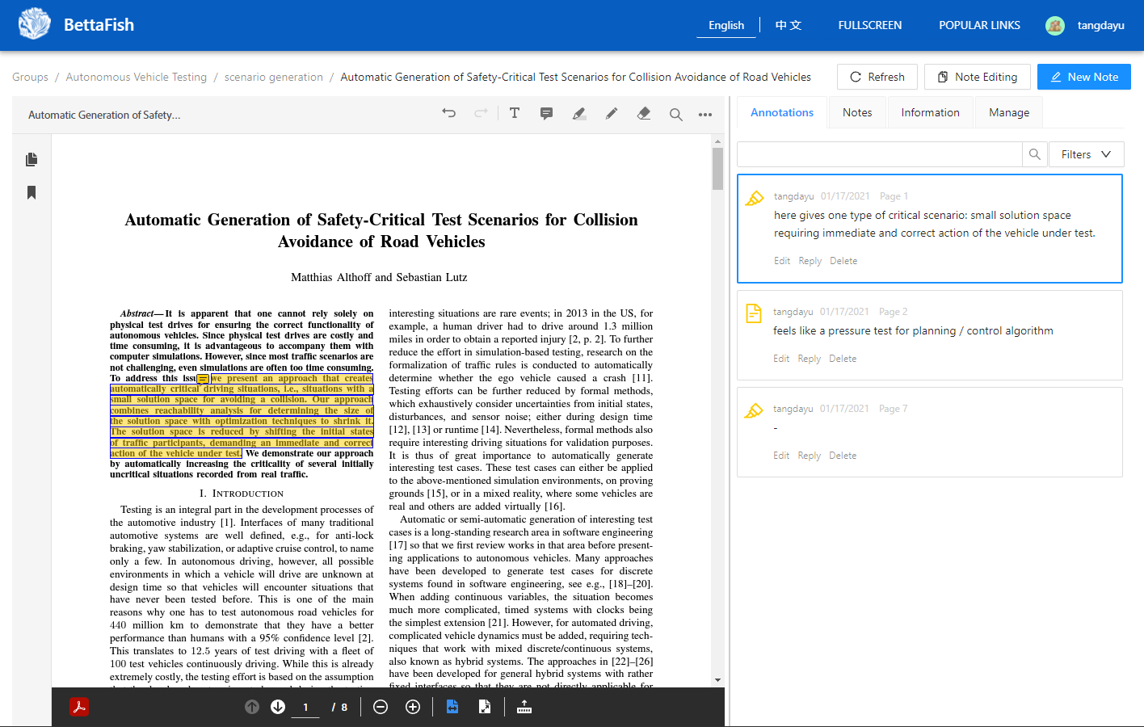
Task: Click the annotations search input field
Action: (880, 154)
